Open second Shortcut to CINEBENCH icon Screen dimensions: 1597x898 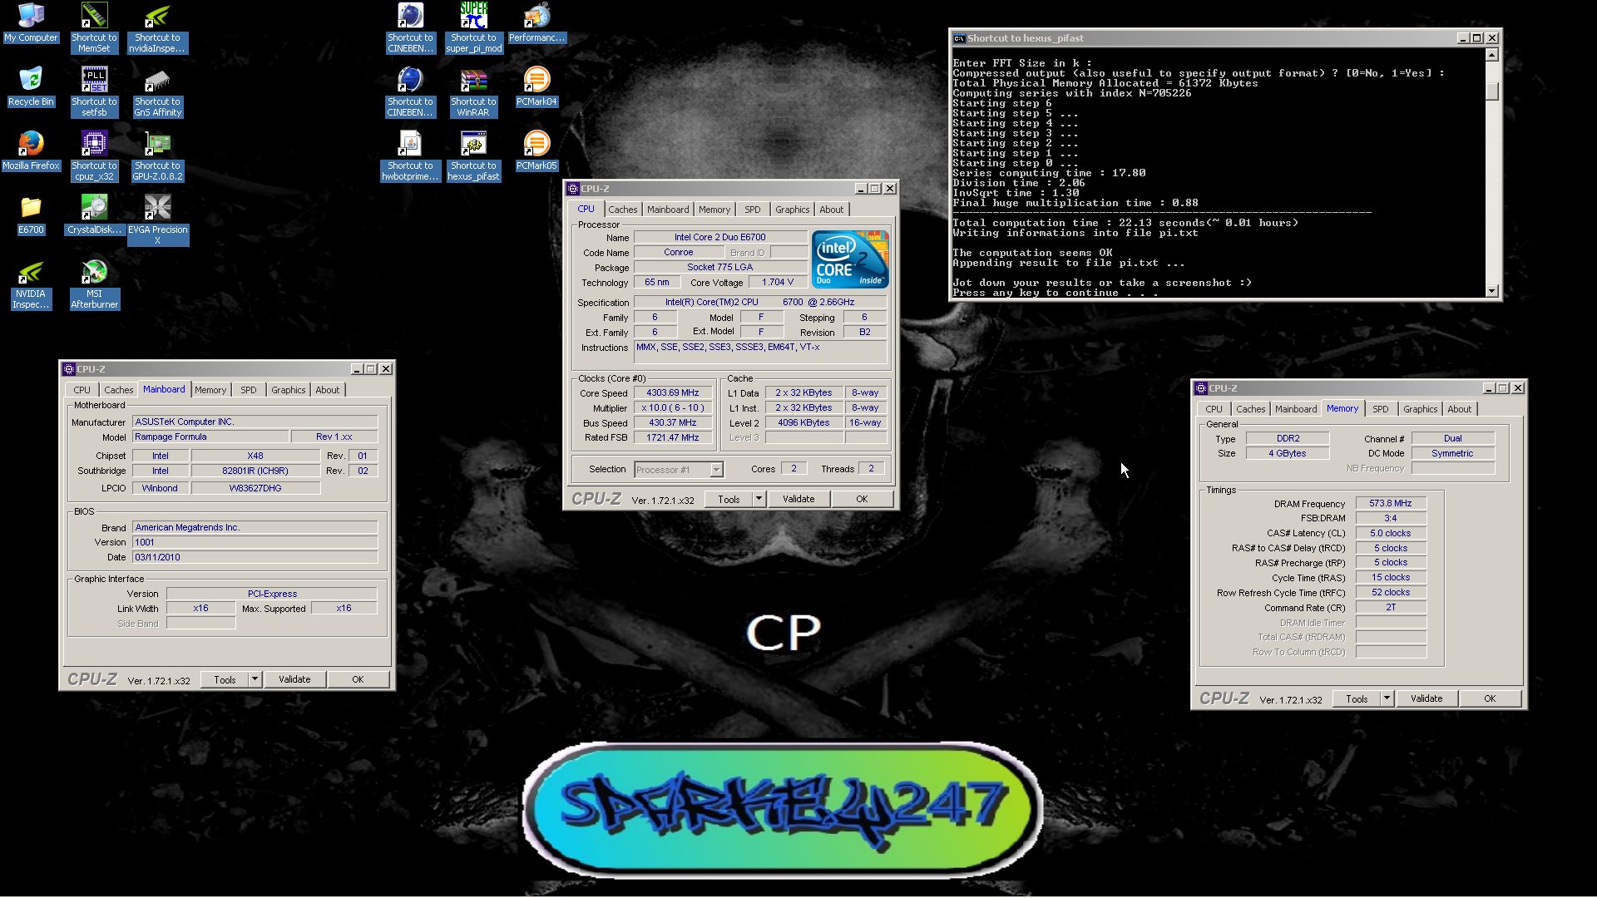(x=410, y=91)
